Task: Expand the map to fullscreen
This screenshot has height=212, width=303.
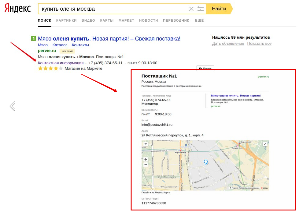Action: 265,144
